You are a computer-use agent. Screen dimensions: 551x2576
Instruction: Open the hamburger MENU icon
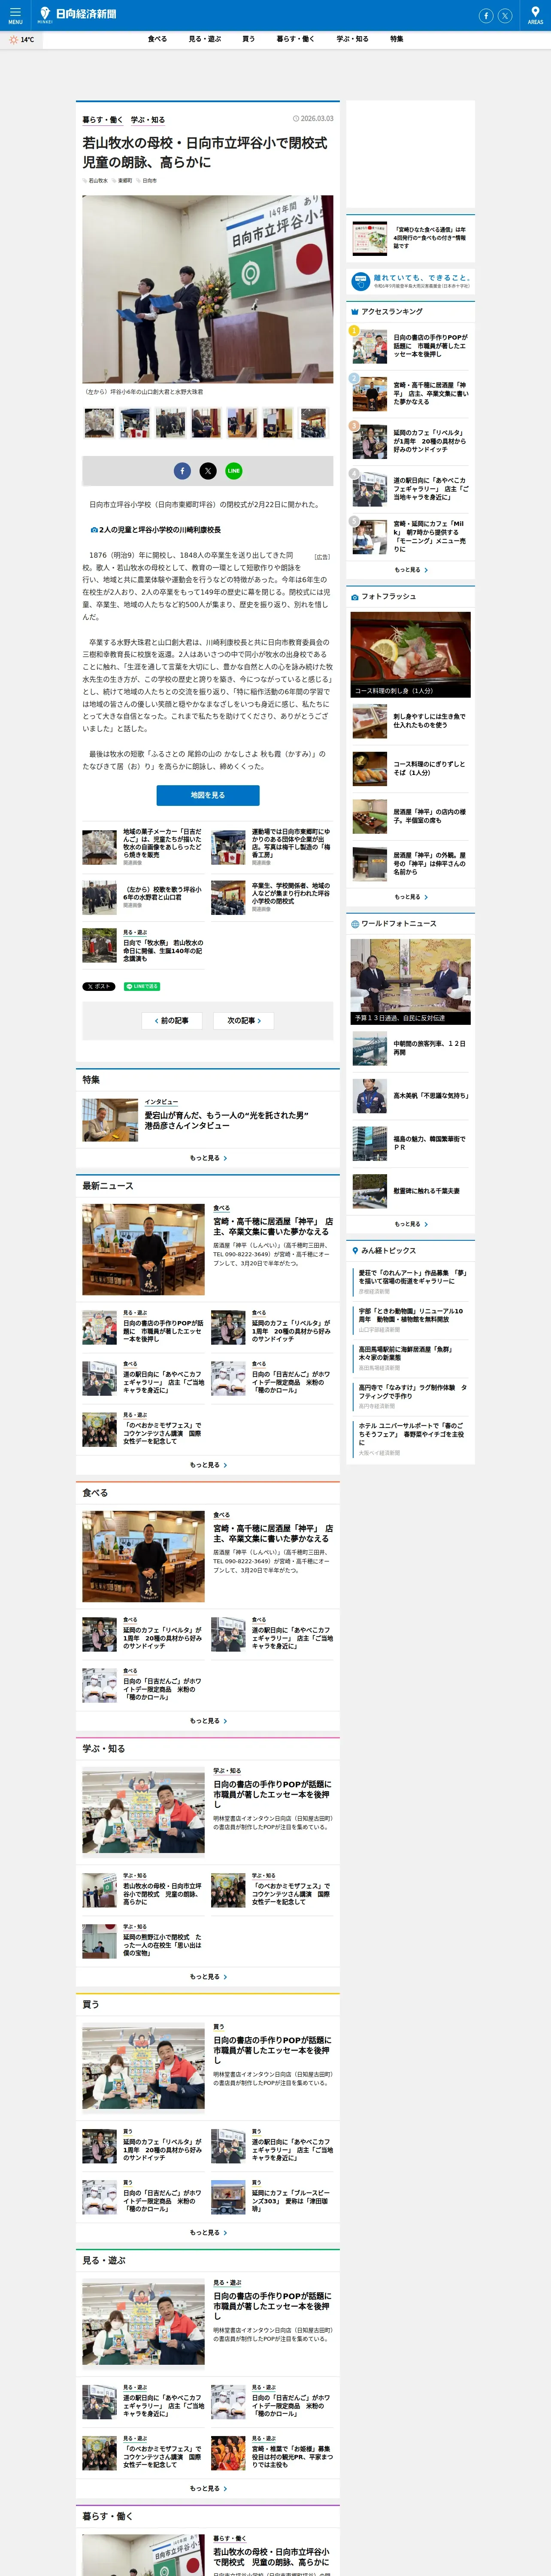click(x=15, y=14)
